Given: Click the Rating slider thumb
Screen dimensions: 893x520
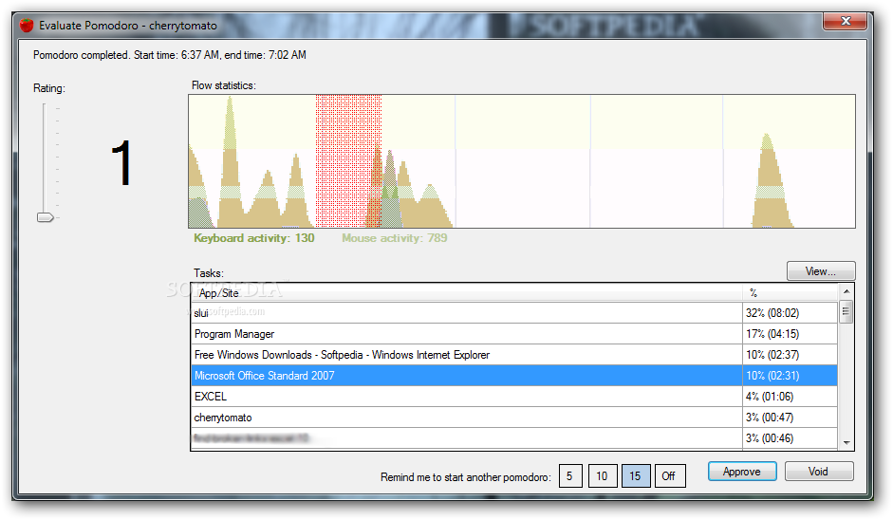Looking at the screenshot, I should tap(45, 217).
